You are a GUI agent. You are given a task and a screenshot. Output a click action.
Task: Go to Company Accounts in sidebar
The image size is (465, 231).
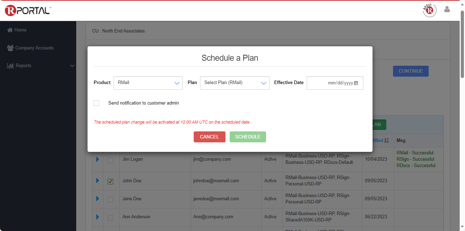coord(34,48)
